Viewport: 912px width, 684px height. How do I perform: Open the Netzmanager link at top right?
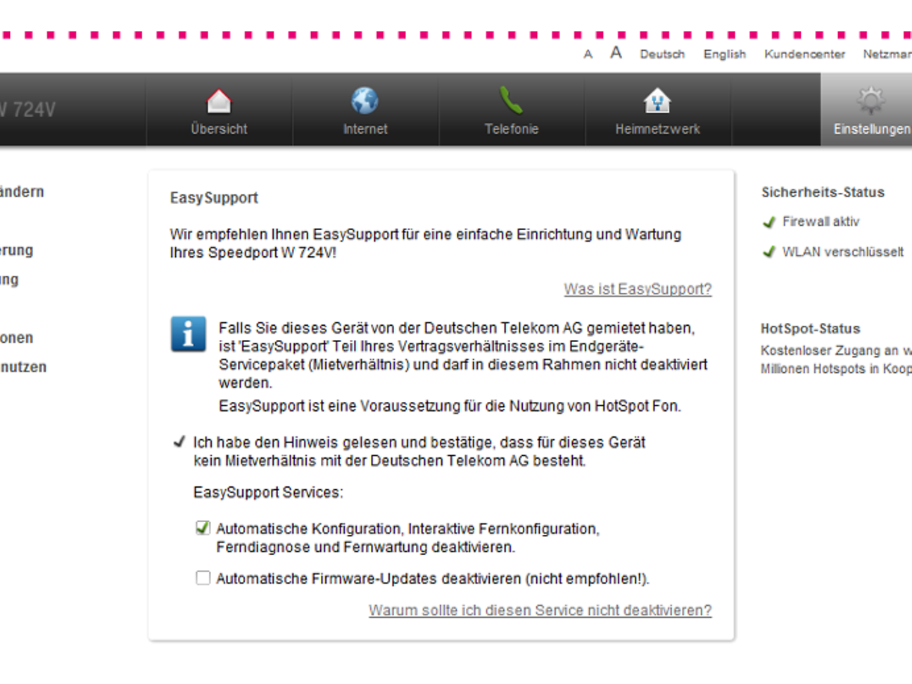[x=887, y=54]
